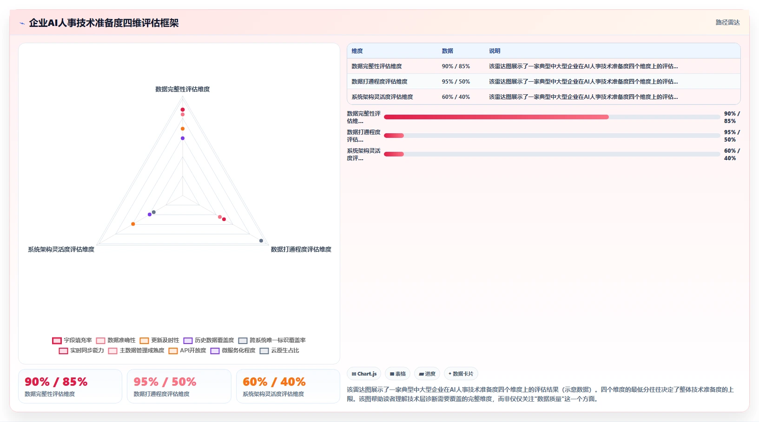The image size is (759, 422).
Task: Click the 数据 column header
Action: pyautogui.click(x=447, y=51)
